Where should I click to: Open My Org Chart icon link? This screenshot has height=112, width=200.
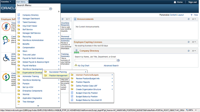[x=76, y=65]
